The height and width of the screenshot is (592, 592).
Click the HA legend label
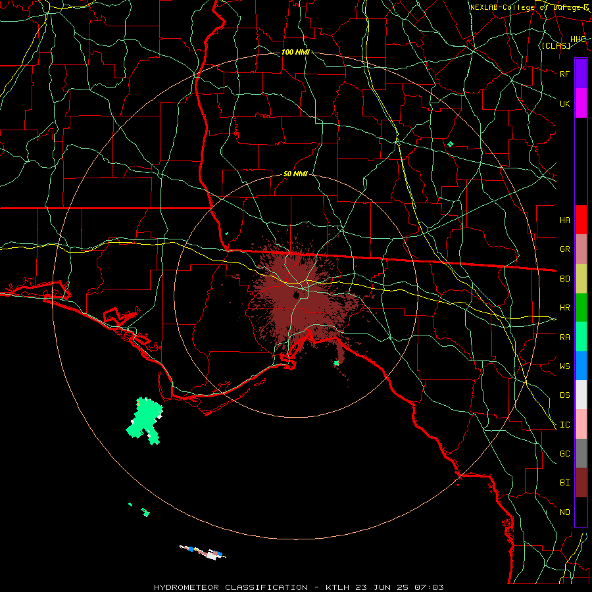[x=564, y=220]
